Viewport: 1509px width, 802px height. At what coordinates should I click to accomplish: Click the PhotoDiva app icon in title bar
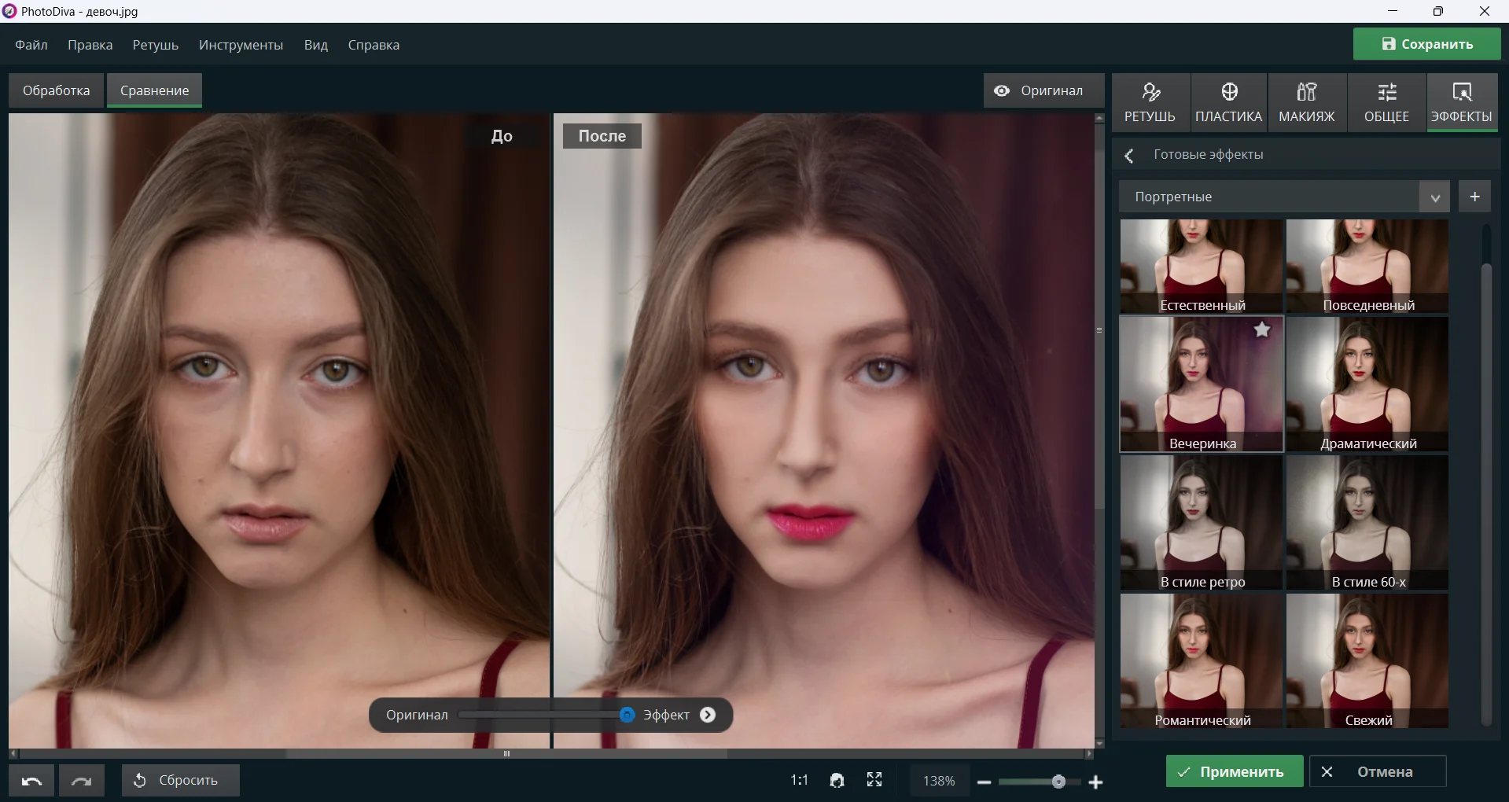click(9, 11)
